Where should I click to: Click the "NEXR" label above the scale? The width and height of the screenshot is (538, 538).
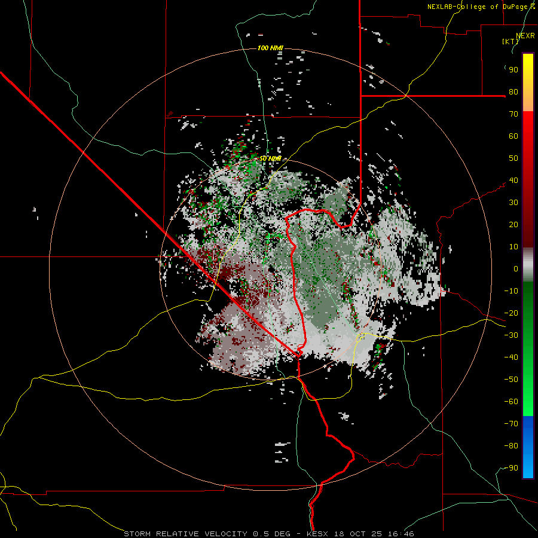[525, 36]
